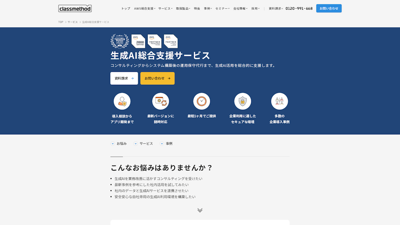Click the double chevron down arrow
This screenshot has width=400, height=225.
pyautogui.click(x=200, y=210)
